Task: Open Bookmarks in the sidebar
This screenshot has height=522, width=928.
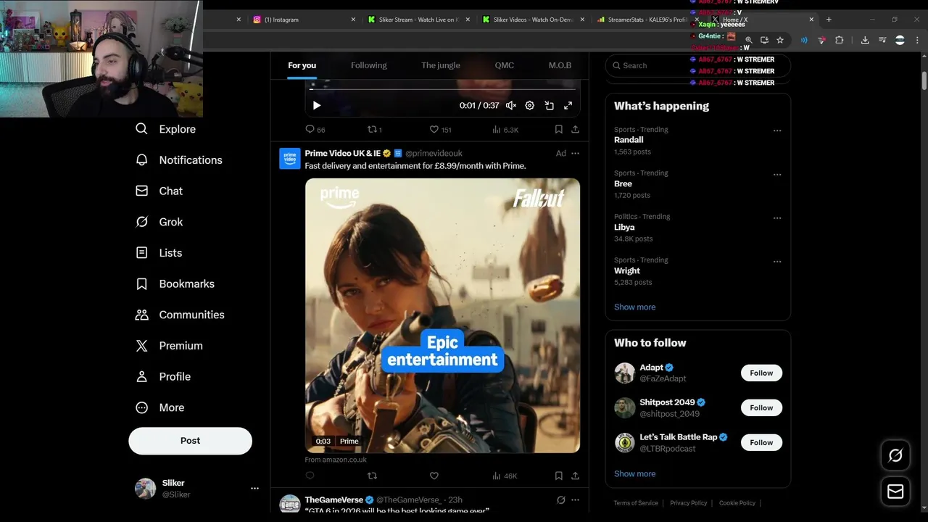Action: (175, 284)
